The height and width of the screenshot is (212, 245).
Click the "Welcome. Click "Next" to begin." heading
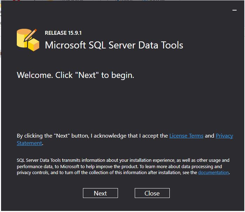tap(75, 75)
